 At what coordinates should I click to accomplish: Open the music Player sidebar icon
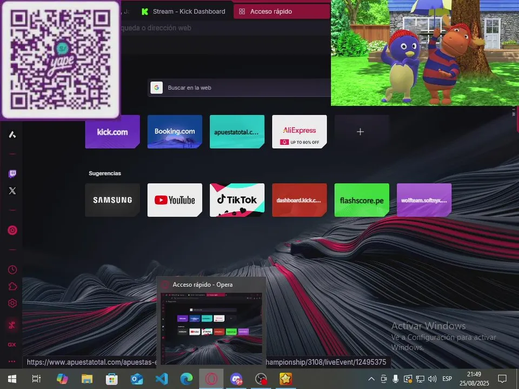click(12, 230)
